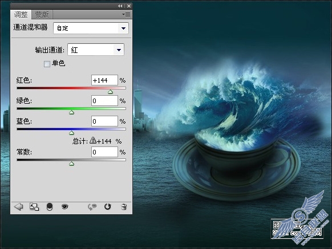
Task: Click the 红色 slider handle
Action: (110, 92)
